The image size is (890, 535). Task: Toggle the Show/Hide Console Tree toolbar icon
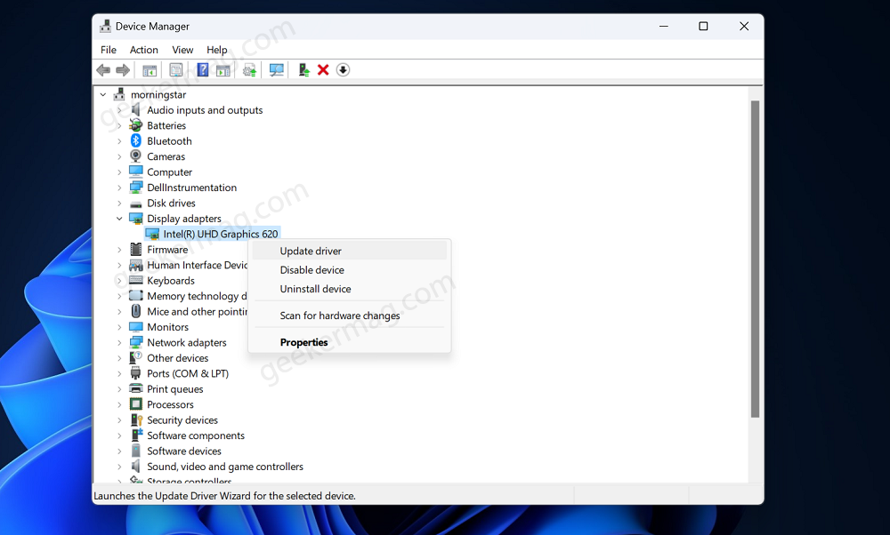pyautogui.click(x=150, y=70)
